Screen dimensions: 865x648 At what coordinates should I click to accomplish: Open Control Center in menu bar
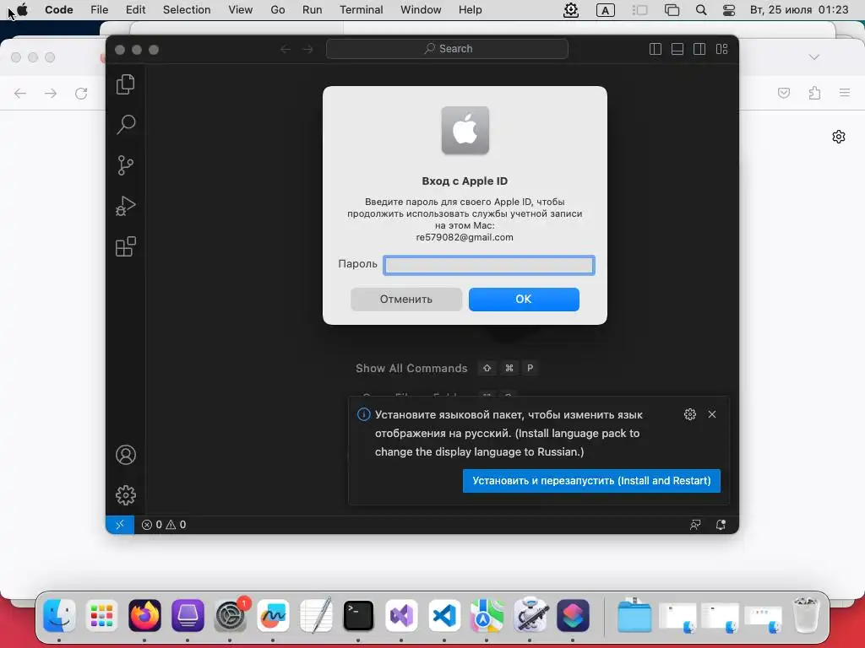tap(729, 10)
